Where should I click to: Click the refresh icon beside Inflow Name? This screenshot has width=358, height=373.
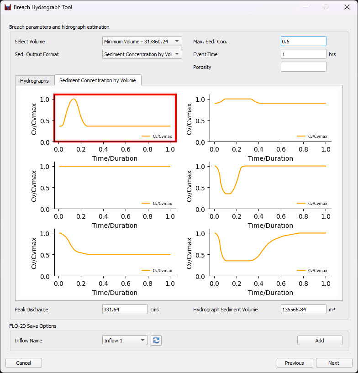coord(156,341)
